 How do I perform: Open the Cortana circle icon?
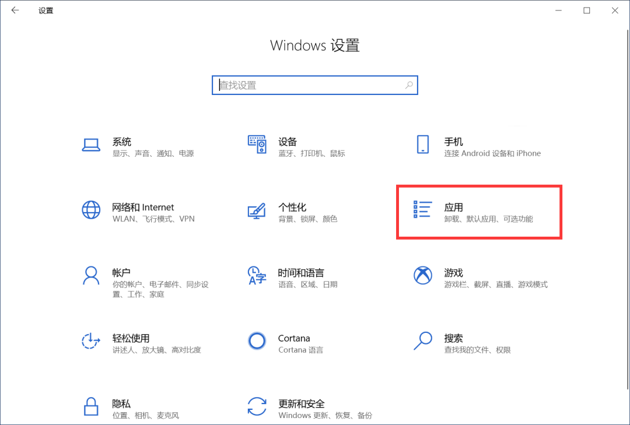pos(257,341)
